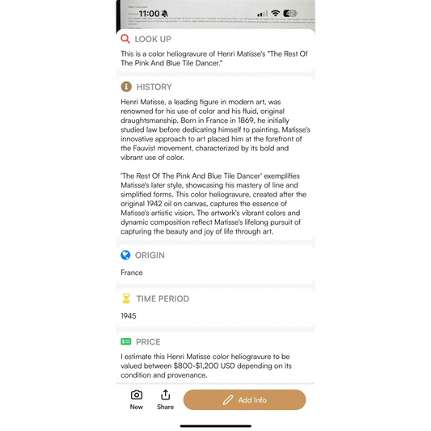Tap the red Look Up magnifier icon
This screenshot has height=431, width=431.
[125, 39]
